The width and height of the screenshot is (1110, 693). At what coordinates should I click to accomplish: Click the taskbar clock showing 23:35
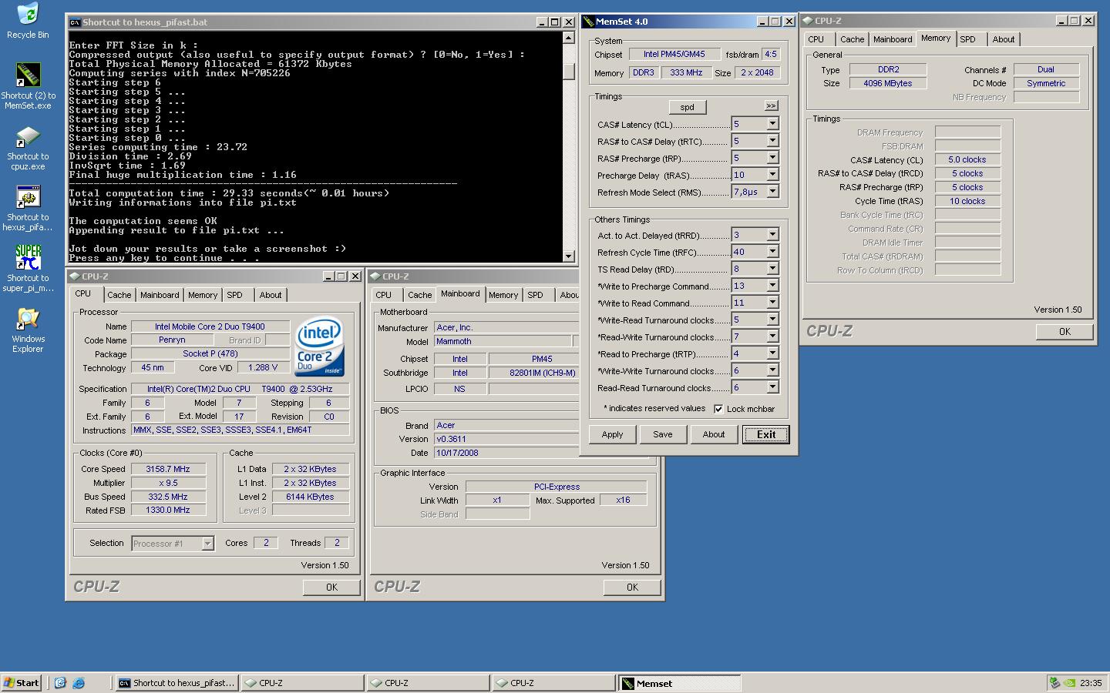1091,683
